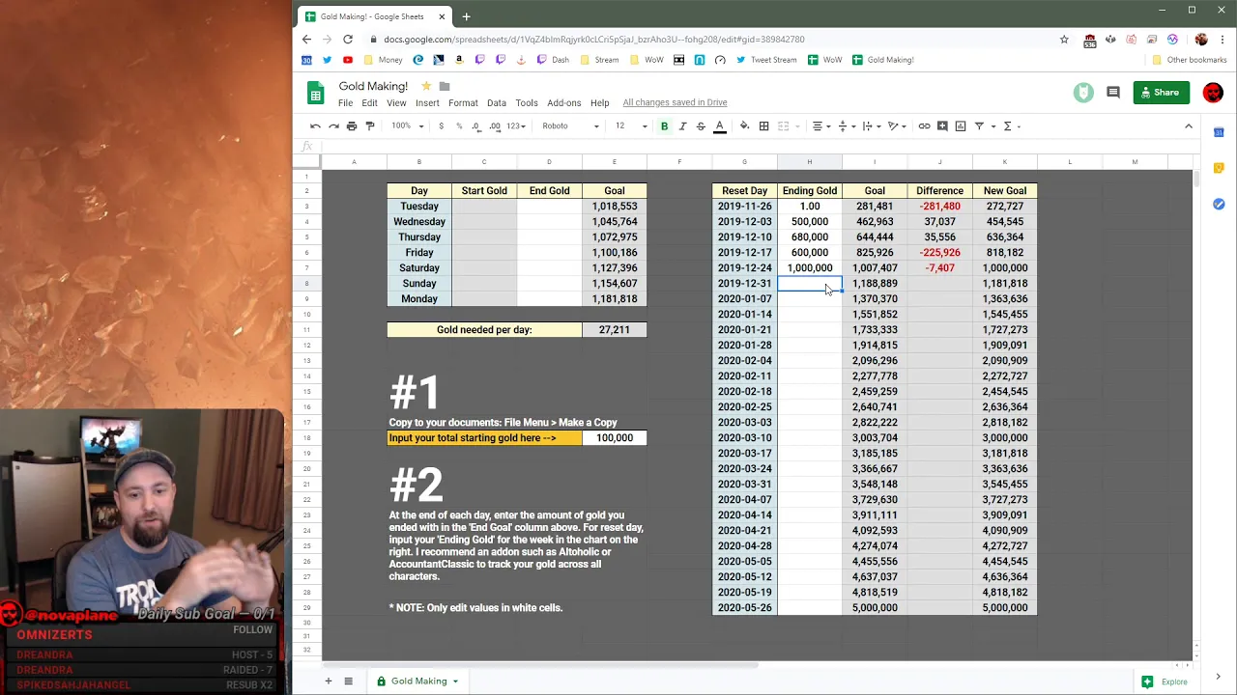
Task: Open the zoom 100% dropdown
Action: tap(407, 125)
